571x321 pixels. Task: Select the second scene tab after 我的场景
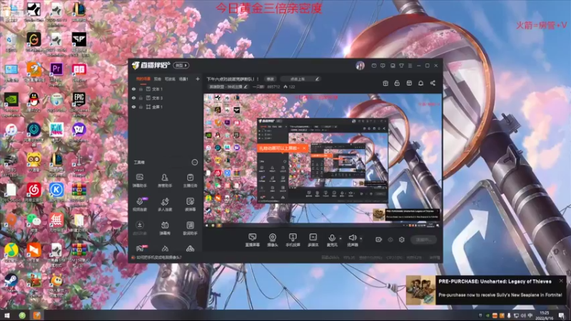click(x=157, y=79)
